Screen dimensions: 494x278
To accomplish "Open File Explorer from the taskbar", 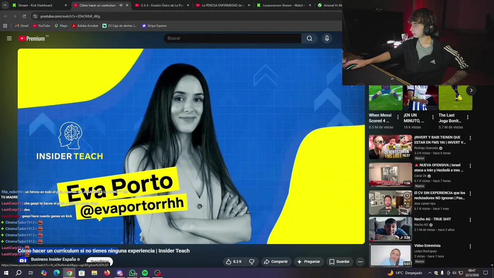I will [x=94, y=273].
